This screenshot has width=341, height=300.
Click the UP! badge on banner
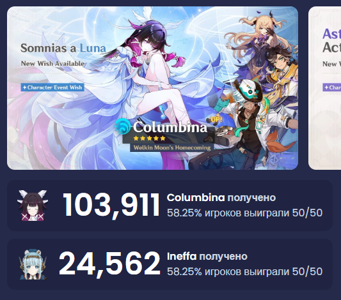[216, 119]
